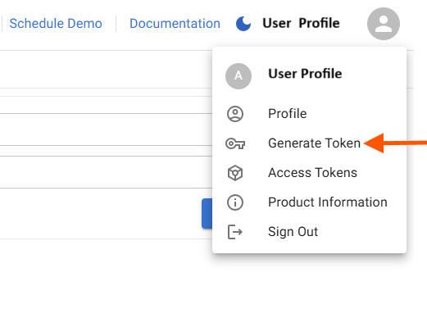Click the exit icon beside Sign Out
427x309 pixels.
(235, 232)
